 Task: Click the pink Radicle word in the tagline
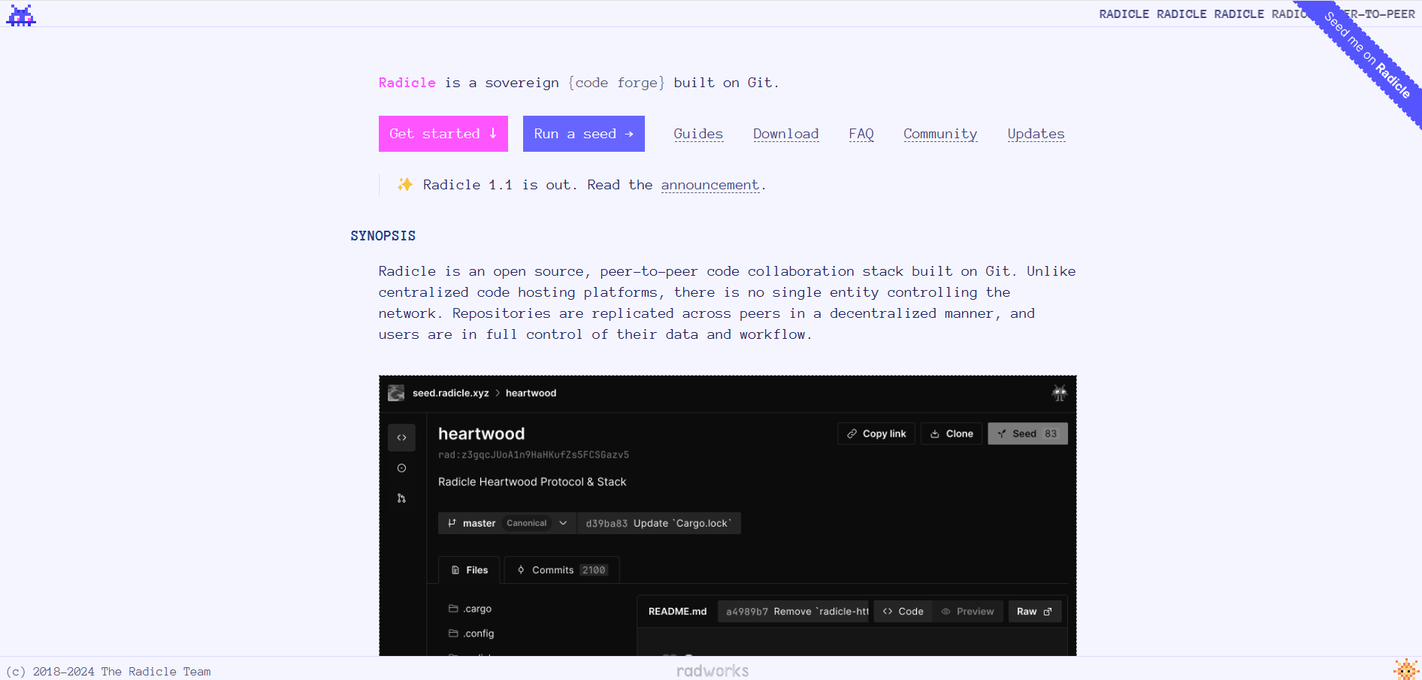(x=407, y=83)
